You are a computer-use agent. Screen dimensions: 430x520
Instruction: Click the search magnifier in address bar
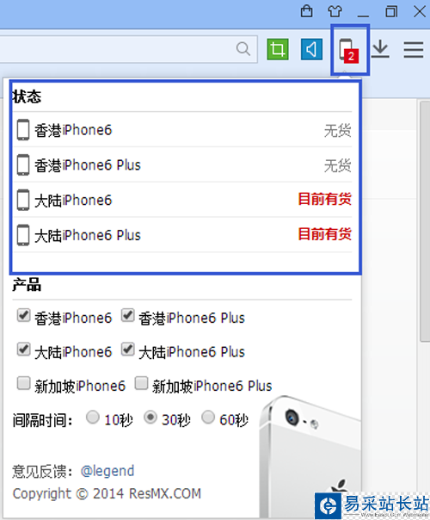pyautogui.click(x=243, y=49)
